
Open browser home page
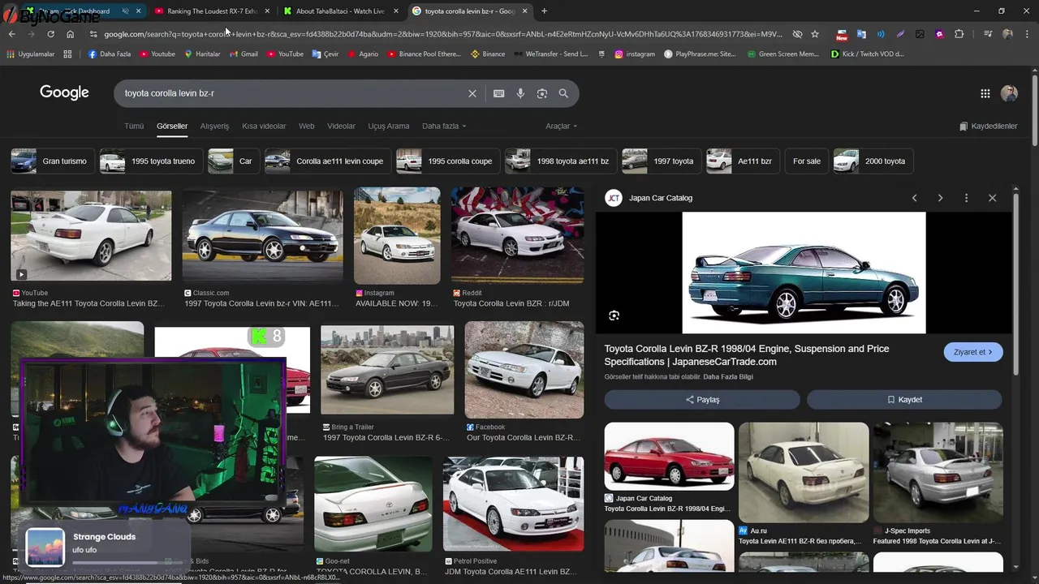pyautogui.click(x=70, y=34)
